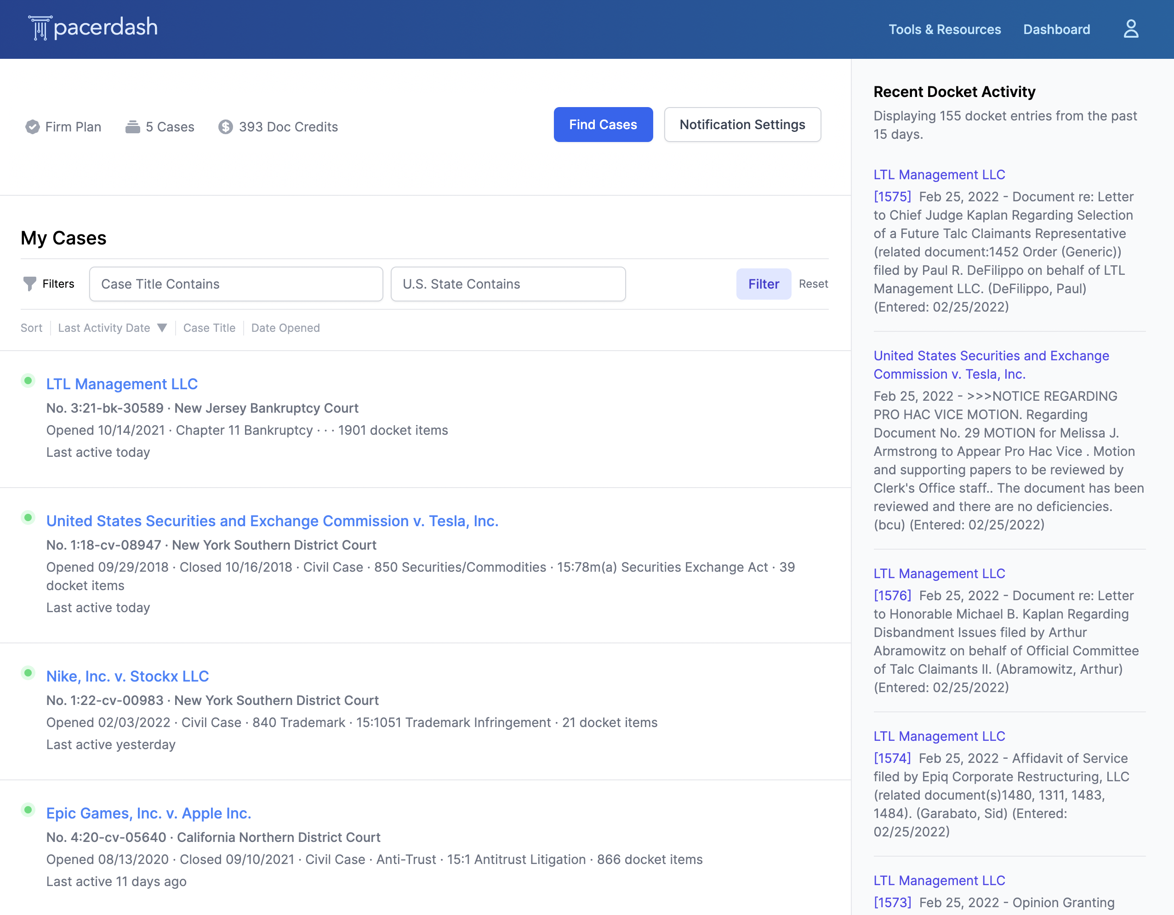Click the briefcase icon beside 5 Cases
This screenshot has width=1174, height=915.
coord(132,127)
